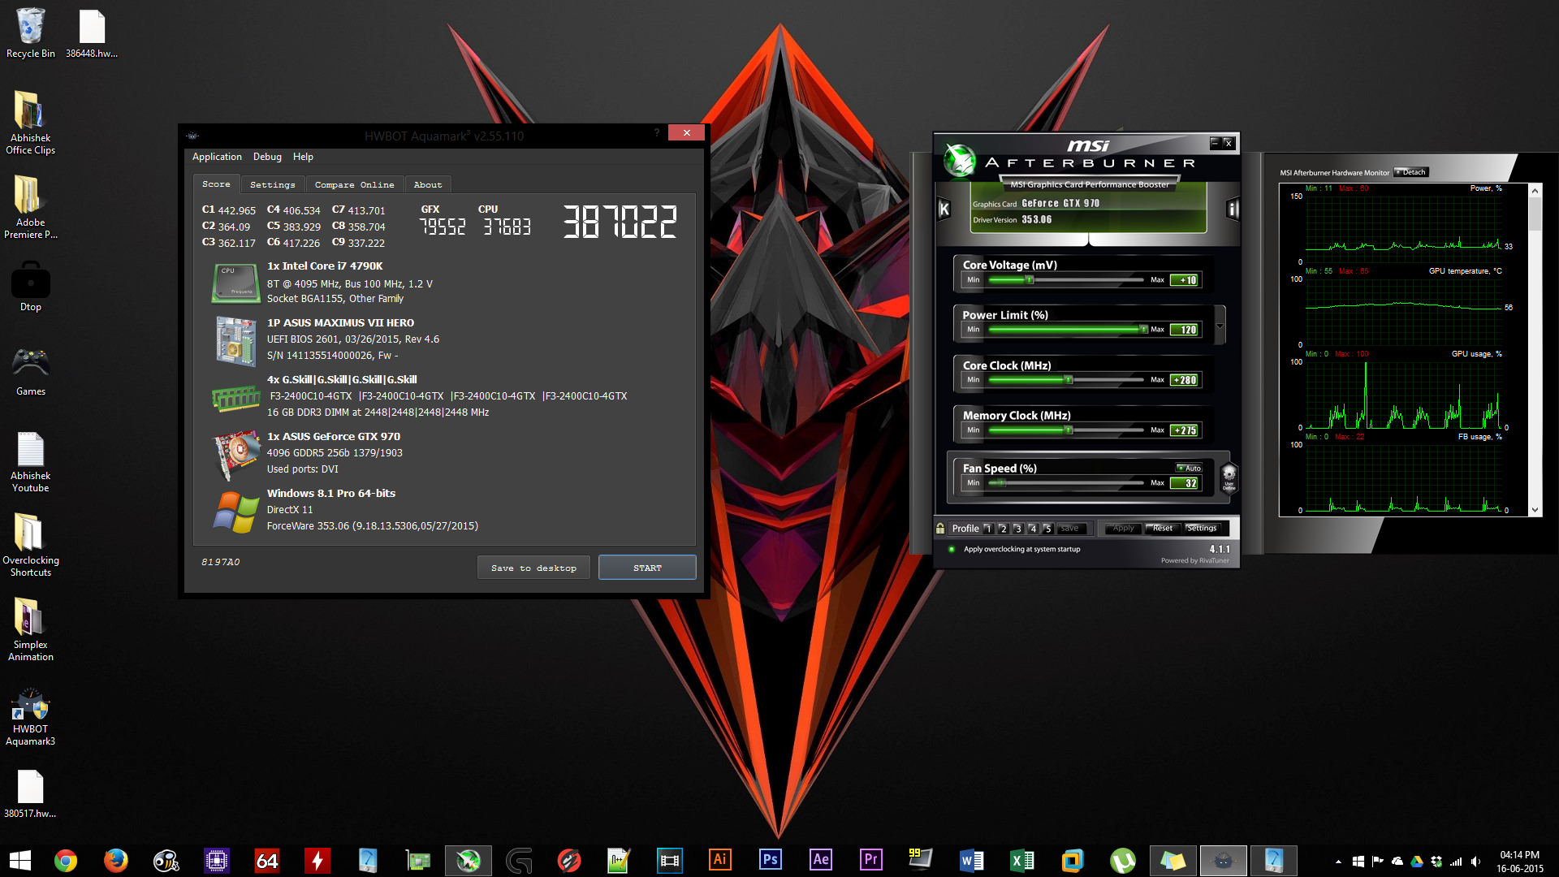
Task: Click the profile save button
Action: [x=1069, y=529]
